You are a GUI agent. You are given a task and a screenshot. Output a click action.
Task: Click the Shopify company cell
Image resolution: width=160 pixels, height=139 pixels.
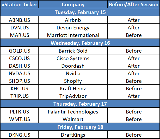pos(73,81)
